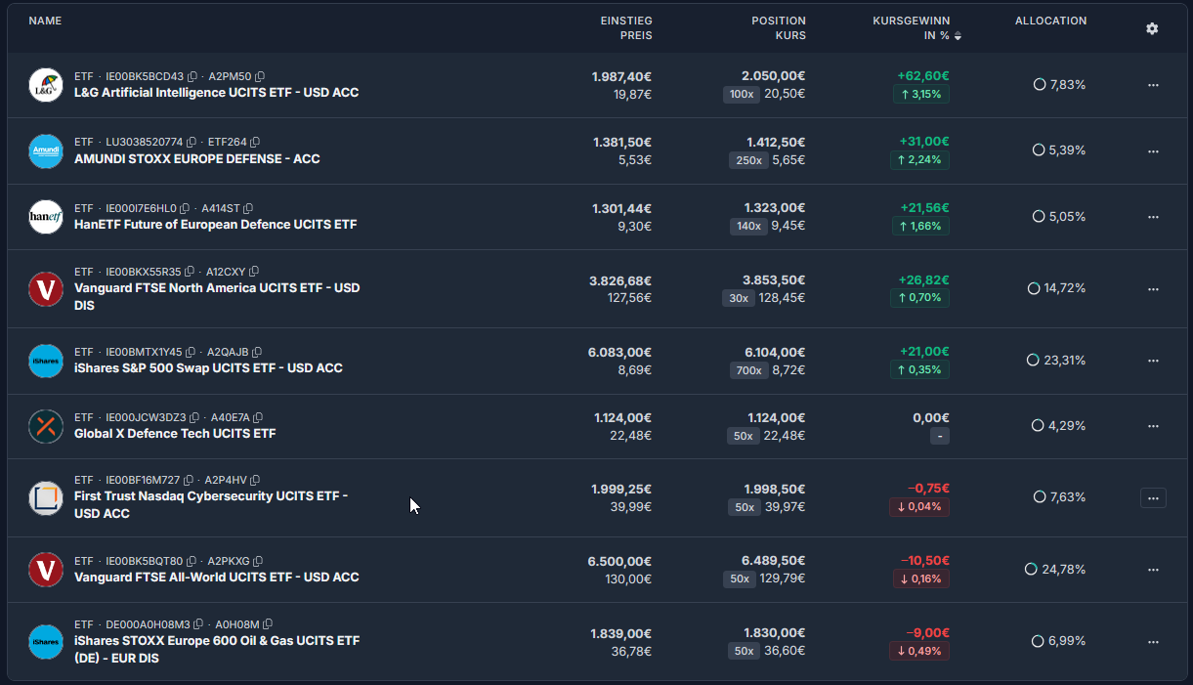The image size is (1193, 685).
Task: Open Vanguard FTSE All-World UCITS ETF
Action: 216,578
